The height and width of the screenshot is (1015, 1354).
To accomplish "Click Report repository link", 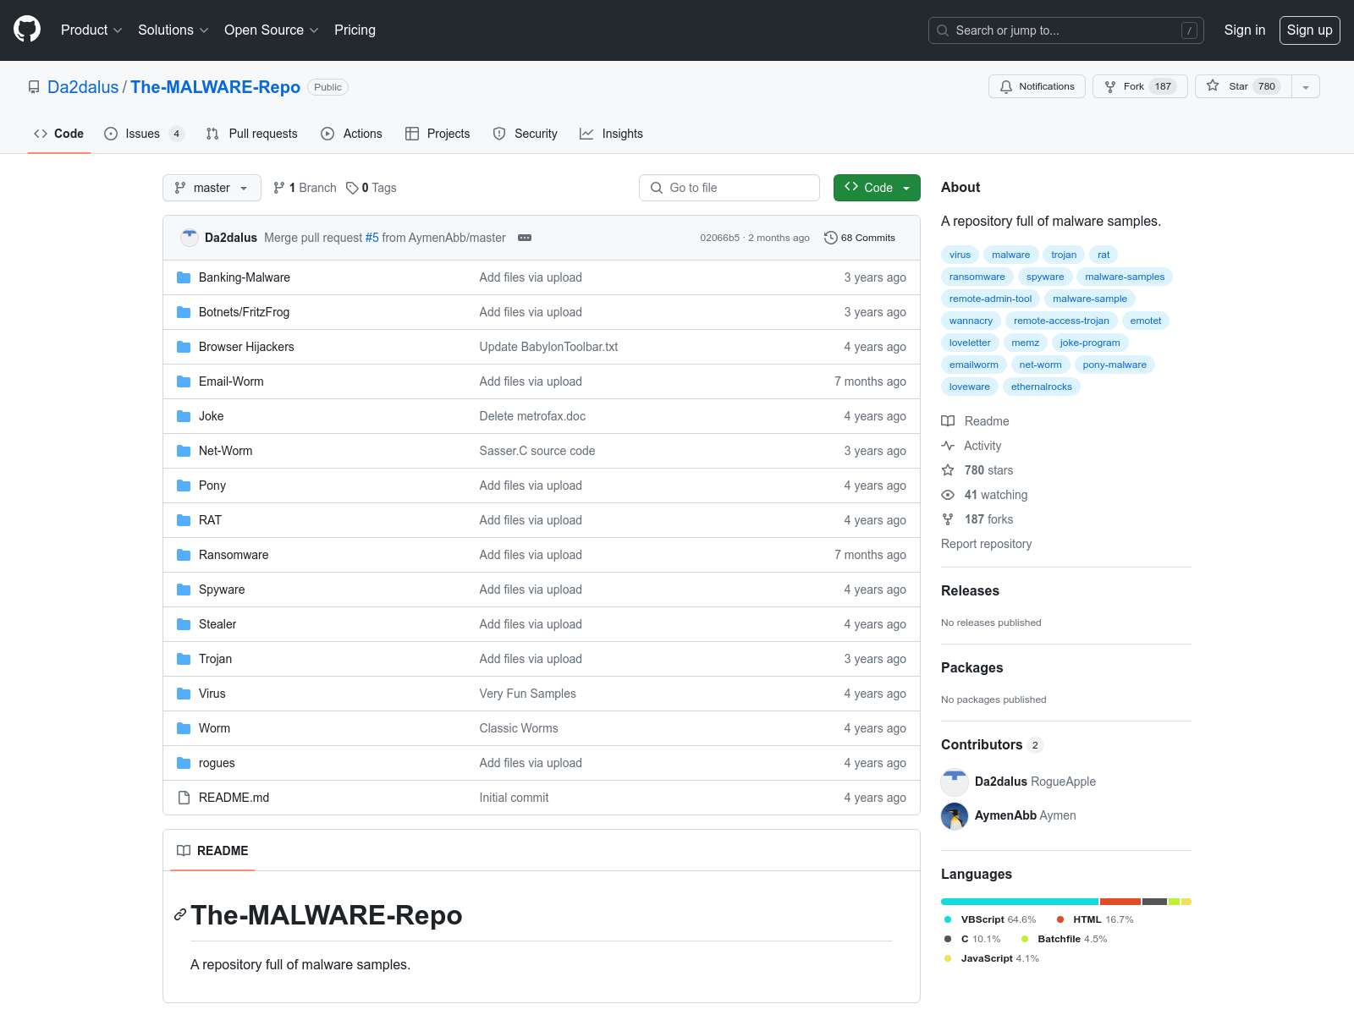I will [x=987, y=544].
